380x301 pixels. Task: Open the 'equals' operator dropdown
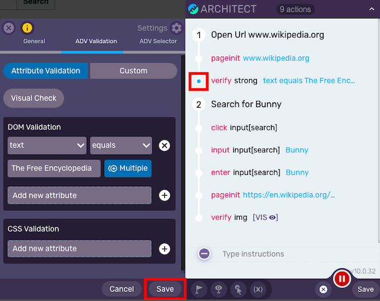click(121, 145)
